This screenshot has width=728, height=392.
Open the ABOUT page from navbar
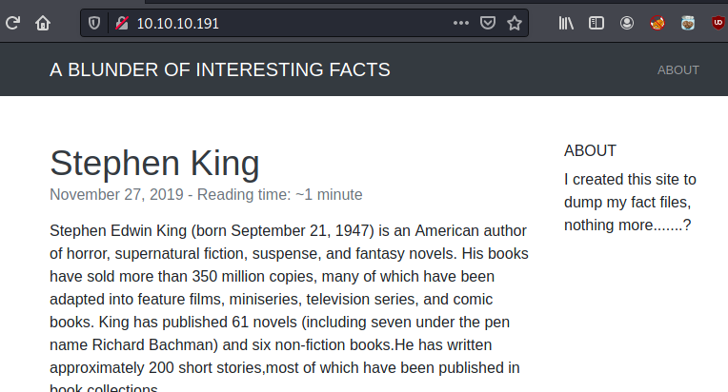(678, 69)
